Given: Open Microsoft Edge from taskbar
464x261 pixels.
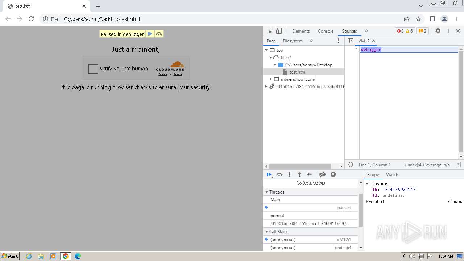Looking at the screenshot, I should click(78, 256).
